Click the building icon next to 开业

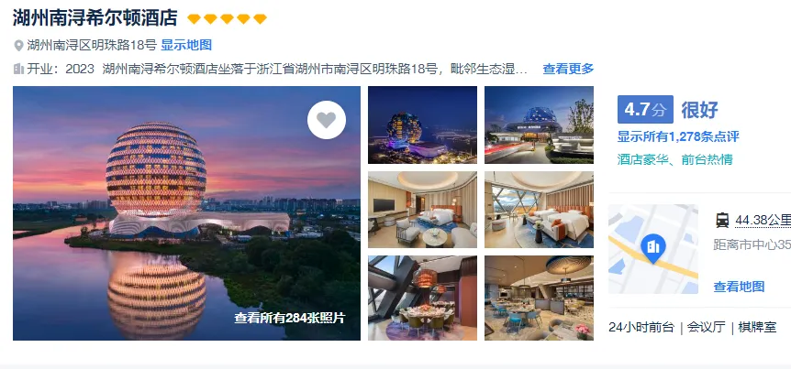click(x=18, y=69)
